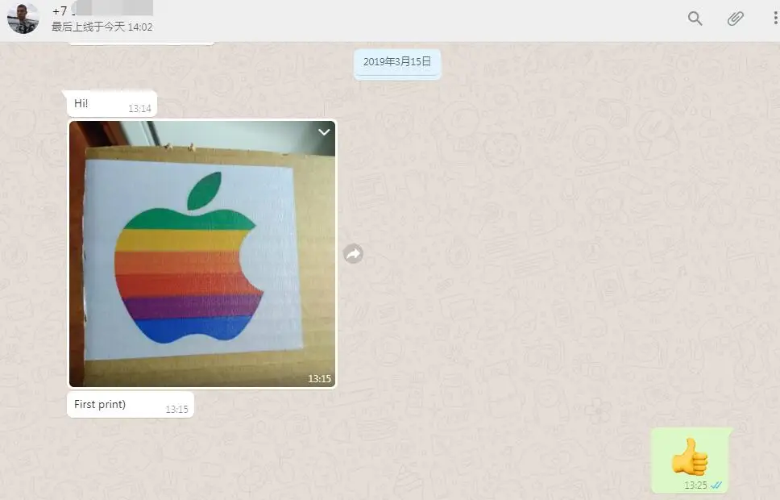Click the 13:14 timestamp beside Hi!

click(139, 109)
